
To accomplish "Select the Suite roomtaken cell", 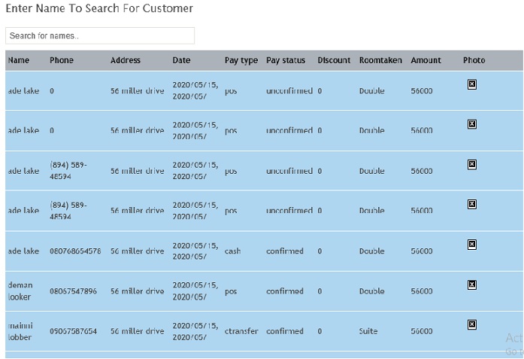I will (368, 331).
